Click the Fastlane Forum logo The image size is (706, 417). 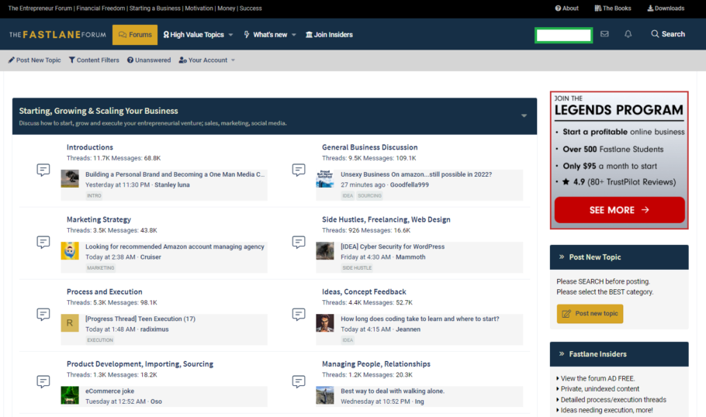point(57,35)
